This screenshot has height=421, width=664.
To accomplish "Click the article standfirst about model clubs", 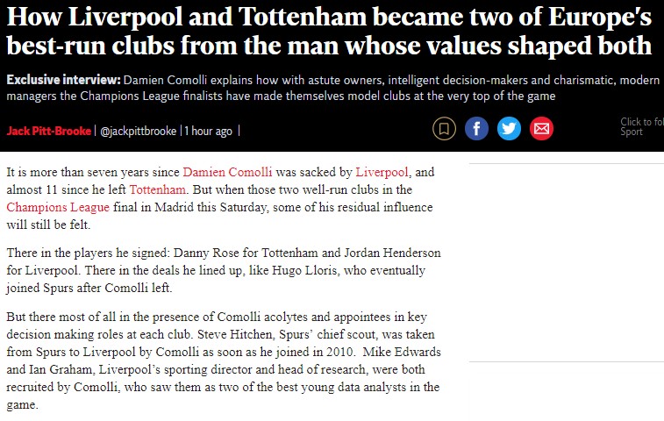I will [x=332, y=88].
